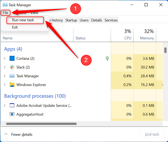This screenshot has width=168, height=142.
Task: Click the green leaf status icon for Cortana
Action: coord(107,59)
